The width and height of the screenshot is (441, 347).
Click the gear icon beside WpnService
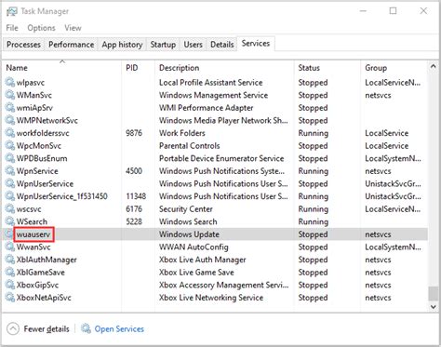(x=10, y=171)
